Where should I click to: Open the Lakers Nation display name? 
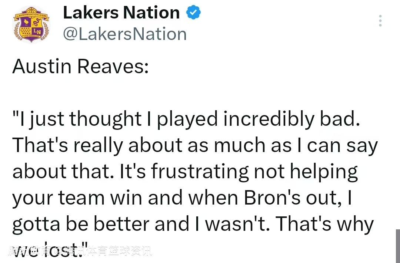point(121,13)
